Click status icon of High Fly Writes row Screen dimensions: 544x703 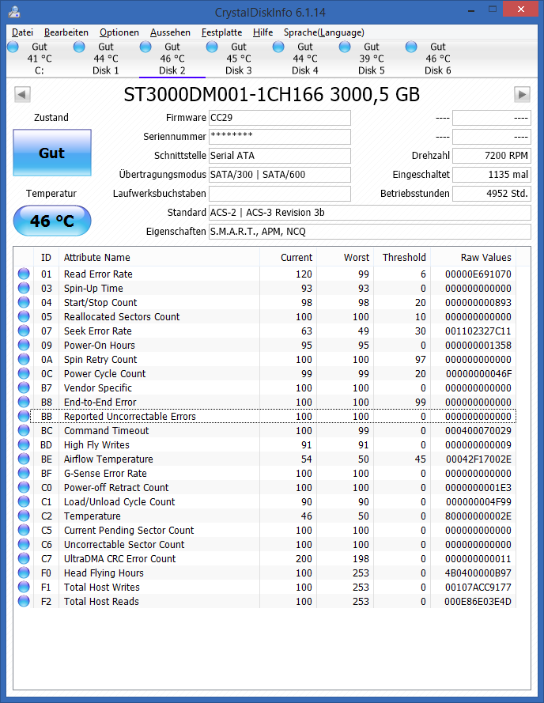24,444
